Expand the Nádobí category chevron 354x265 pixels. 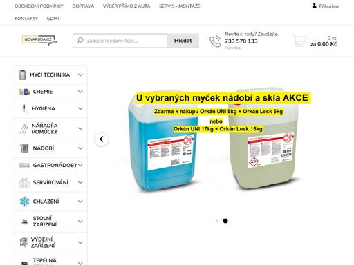(80, 148)
